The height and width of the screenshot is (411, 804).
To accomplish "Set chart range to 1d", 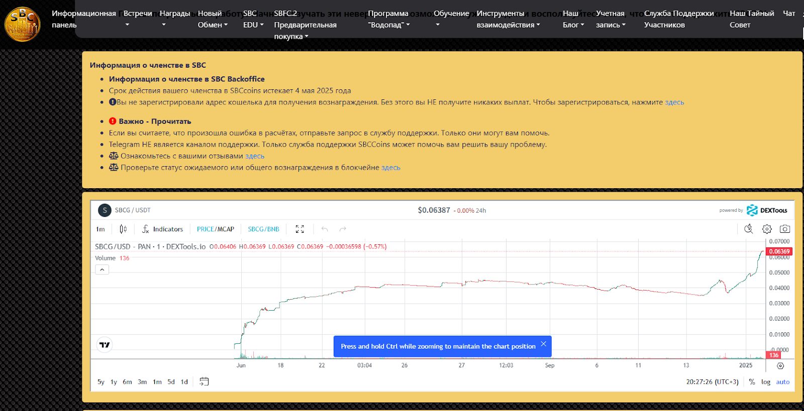I will (184, 381).
